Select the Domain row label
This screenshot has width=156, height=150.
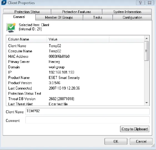pyautogui.click(x=14, y=67)
